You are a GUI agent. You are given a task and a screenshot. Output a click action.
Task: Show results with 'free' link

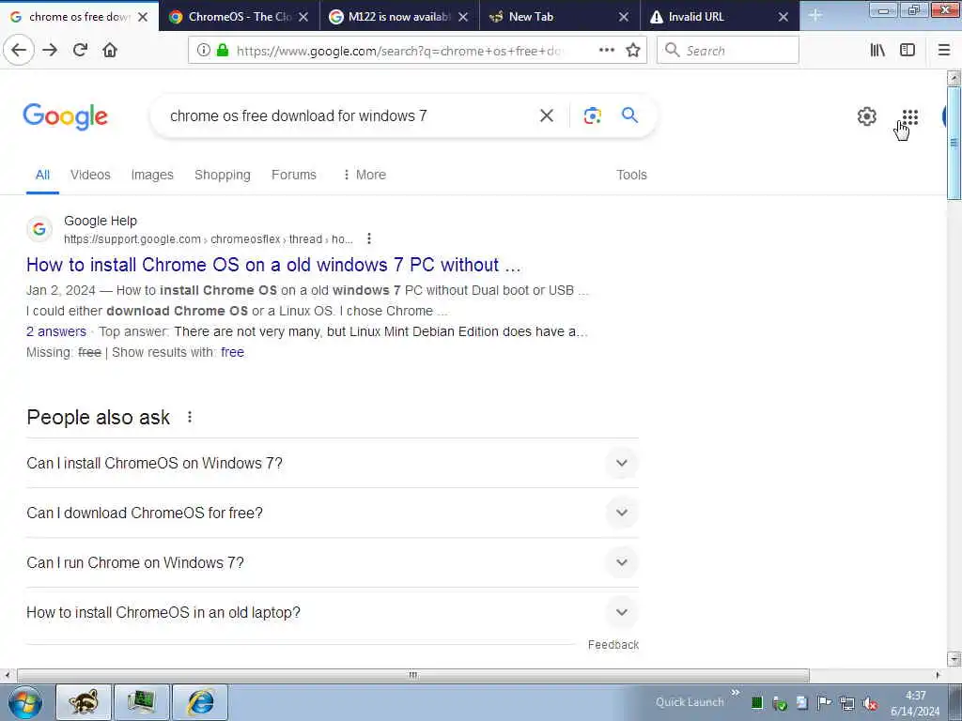(233, 352)
